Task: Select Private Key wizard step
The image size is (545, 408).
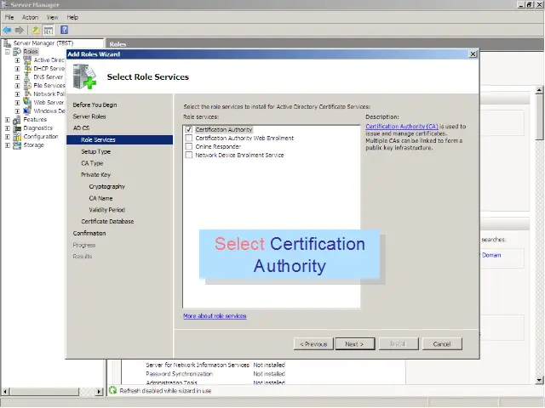Action: pos(95,174)
